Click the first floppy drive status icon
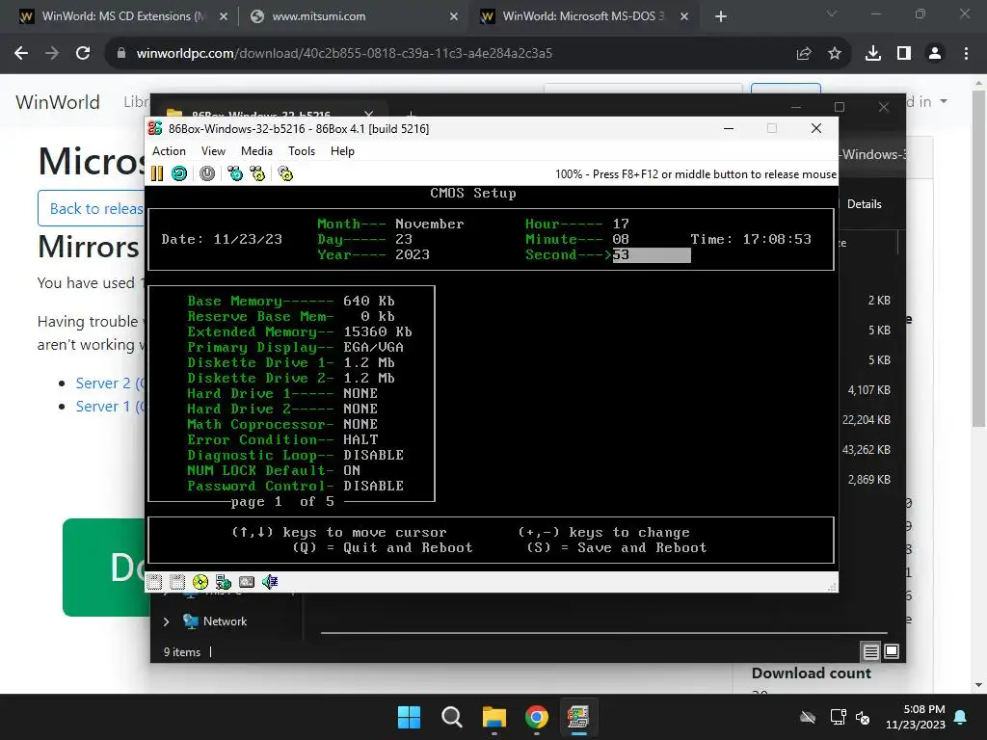 154,582
